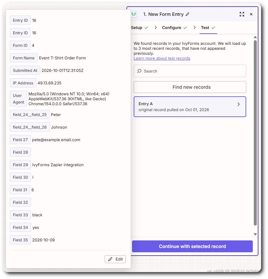Select the Mozilla/5.0 user agent string
The width and height of the screenshot is (268, 279).
(69, 99)
